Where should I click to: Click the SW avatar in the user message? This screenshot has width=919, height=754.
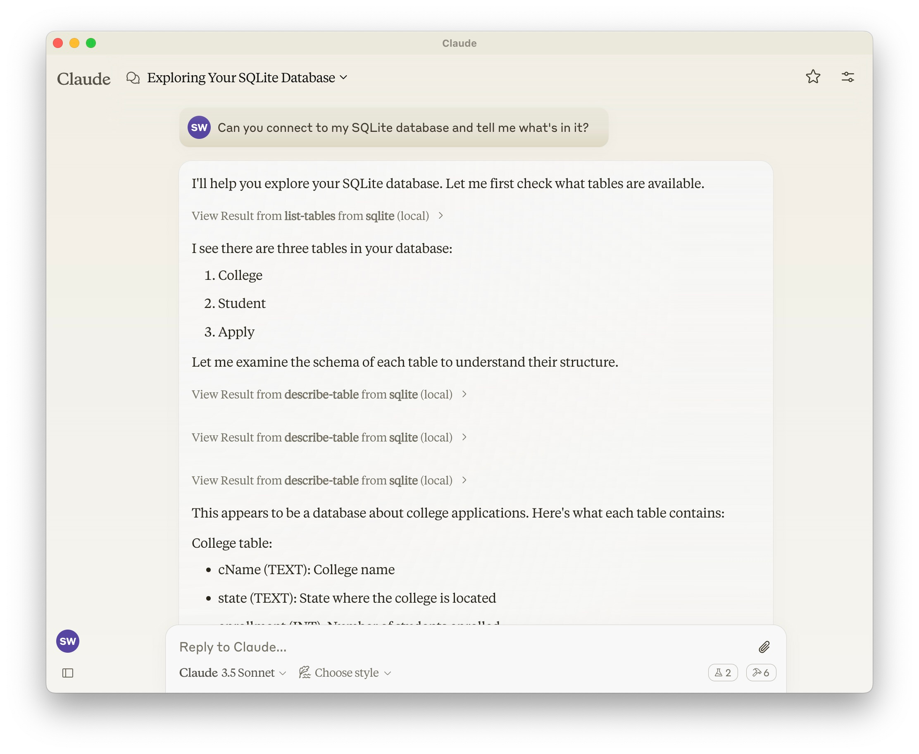(x=199, y=127)
